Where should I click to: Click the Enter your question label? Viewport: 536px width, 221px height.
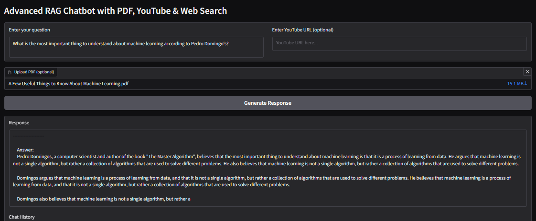pos(29,30)
